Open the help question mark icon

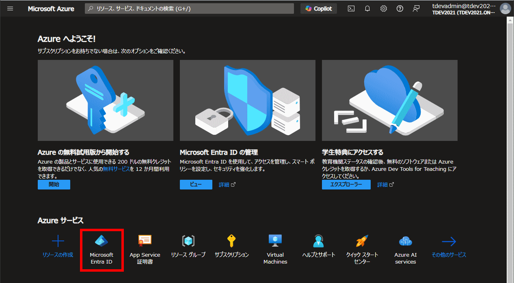click(400, 9)
